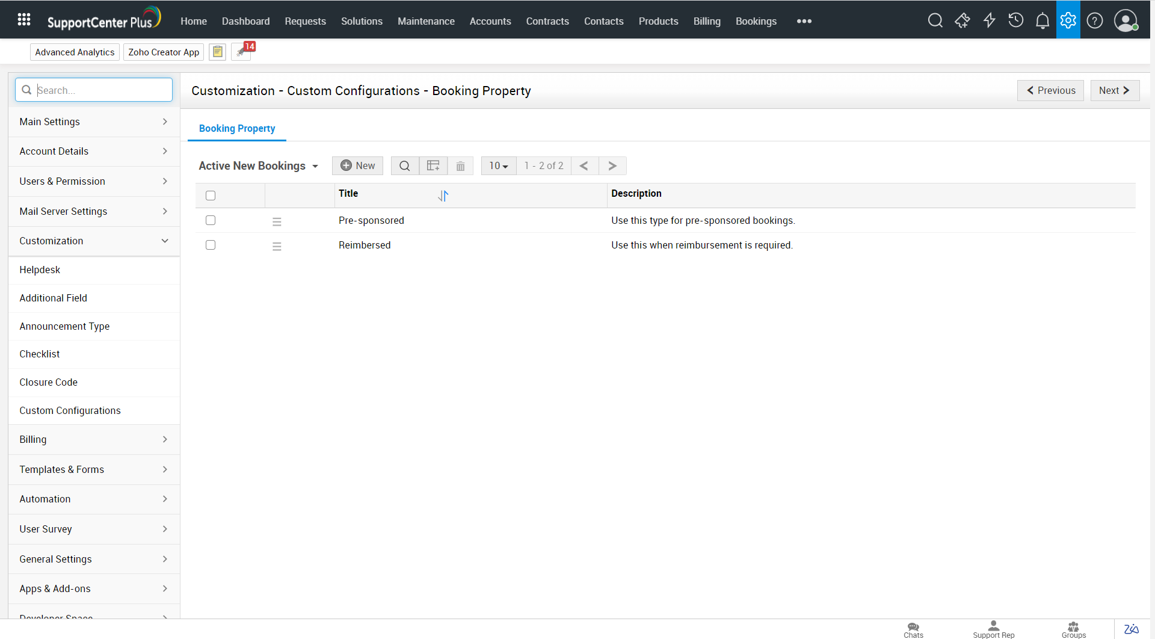Open the help question mark icon
The width and height of the screenshot is (1155, 639).
[1094, 21]
